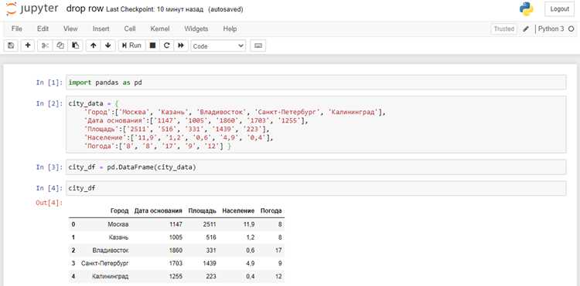Click the area value 2511 cell

click(210, 224)
